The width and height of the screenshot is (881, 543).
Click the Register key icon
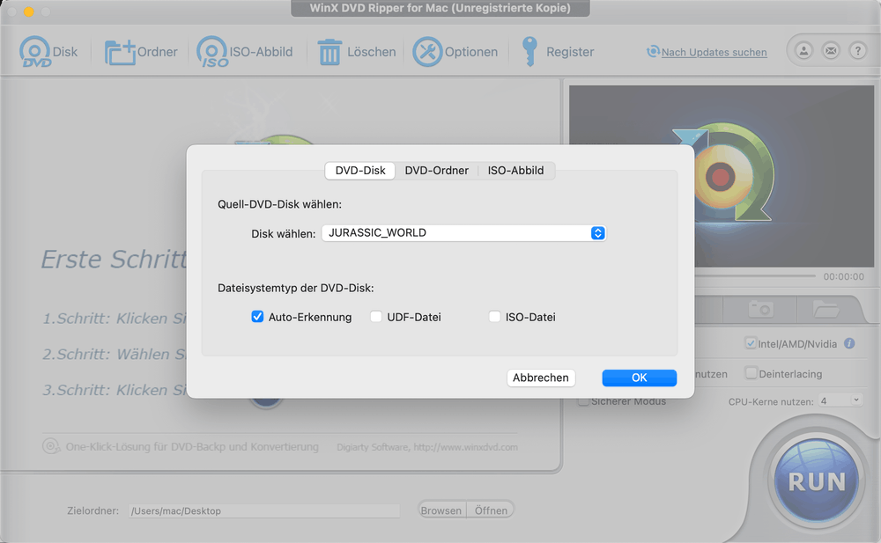(x=529, y=52)
